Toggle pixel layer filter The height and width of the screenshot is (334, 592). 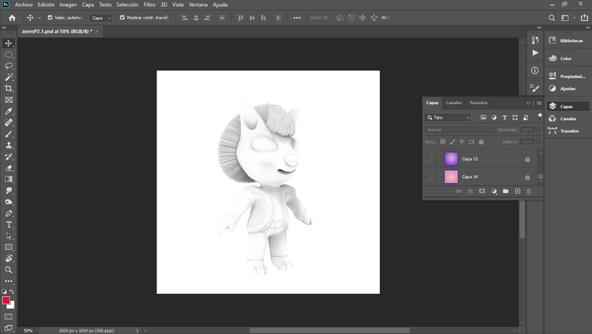(x=483, y=117)
